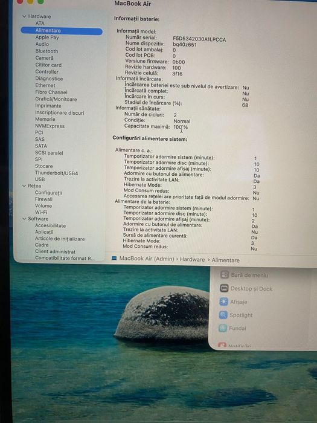This screenshot has height=423, width=317.
Task: Select Controller in the sidebar
Action: (46, 72)
